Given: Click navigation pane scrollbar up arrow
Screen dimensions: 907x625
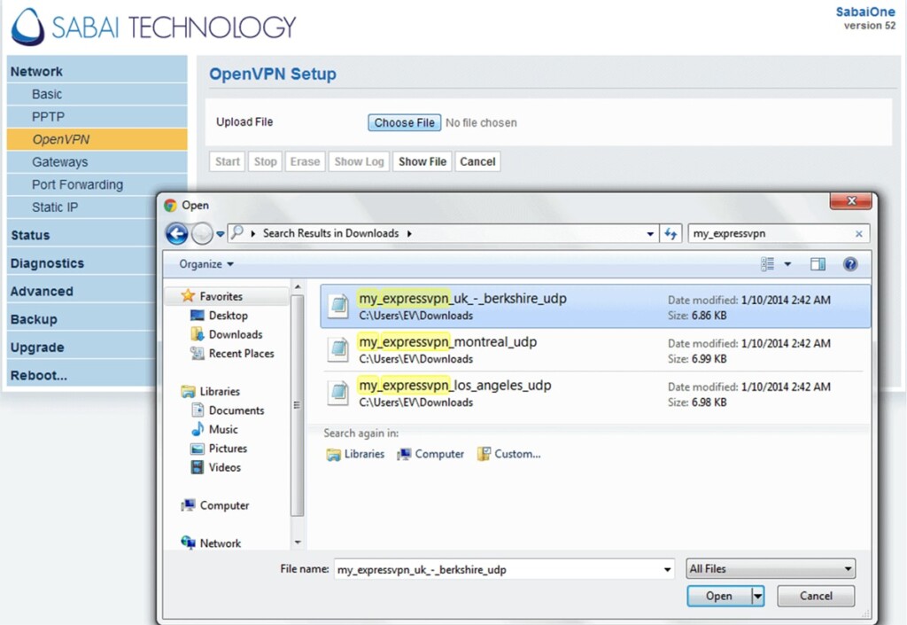Looking at the screenshot, I should coord(298,287).
